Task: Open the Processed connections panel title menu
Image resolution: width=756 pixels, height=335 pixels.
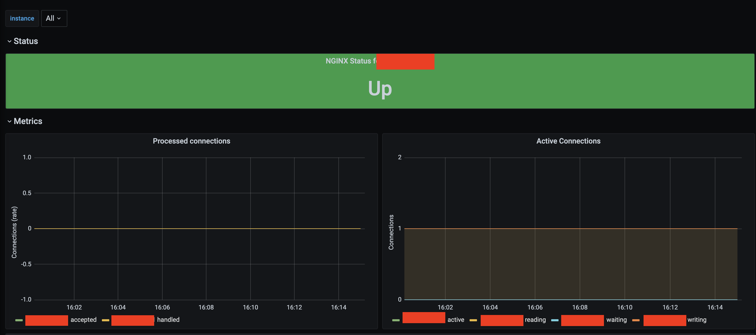Action: tap(191, 141)
